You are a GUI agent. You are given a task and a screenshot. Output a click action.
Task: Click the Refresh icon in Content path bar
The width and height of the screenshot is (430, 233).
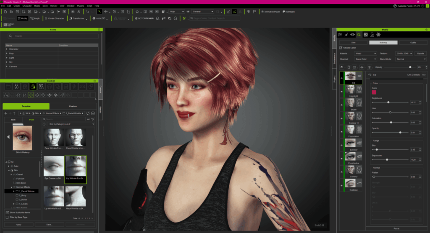pos(88,113)
